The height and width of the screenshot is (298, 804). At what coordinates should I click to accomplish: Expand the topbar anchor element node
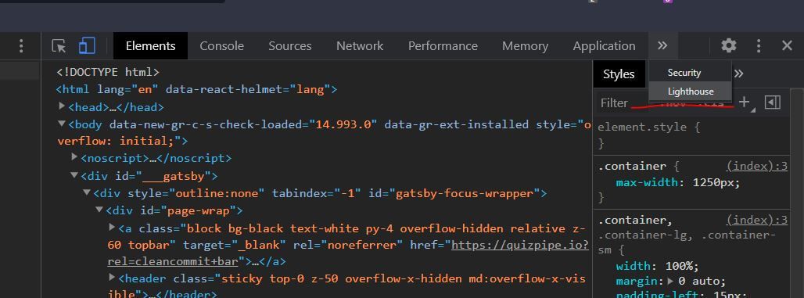pos(113,228)
